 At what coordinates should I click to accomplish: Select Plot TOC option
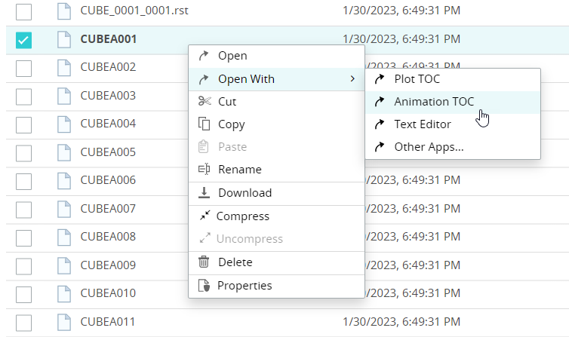click(417, 79)
